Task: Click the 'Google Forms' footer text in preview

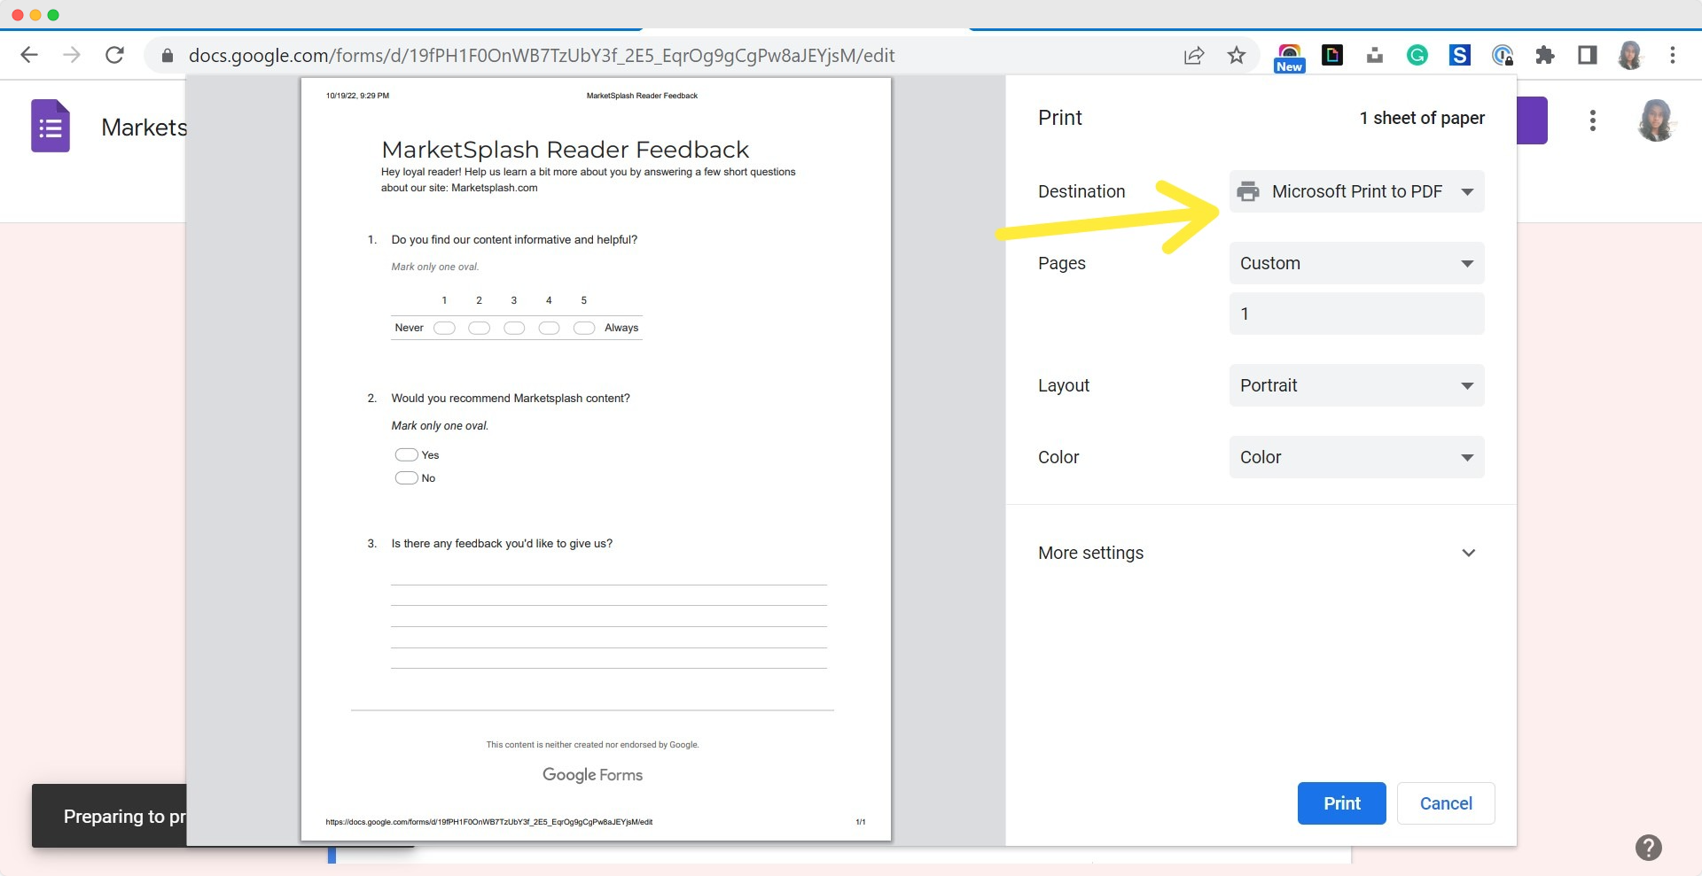Action: pos(592,775)
